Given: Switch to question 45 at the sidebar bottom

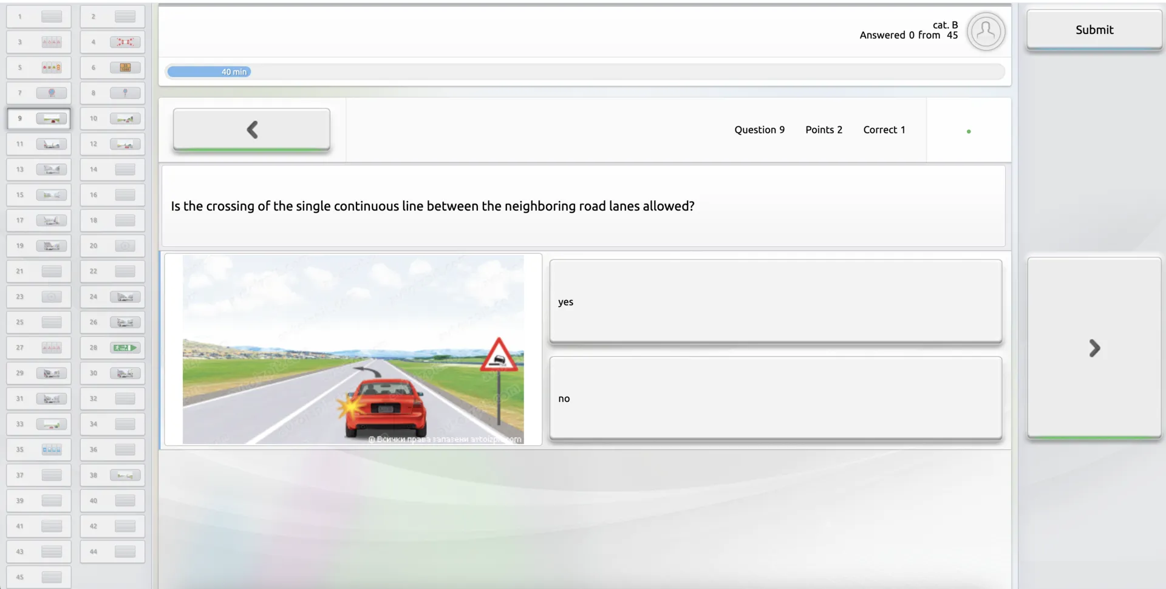Looking at the screenshot, I should tap(38, 577).
